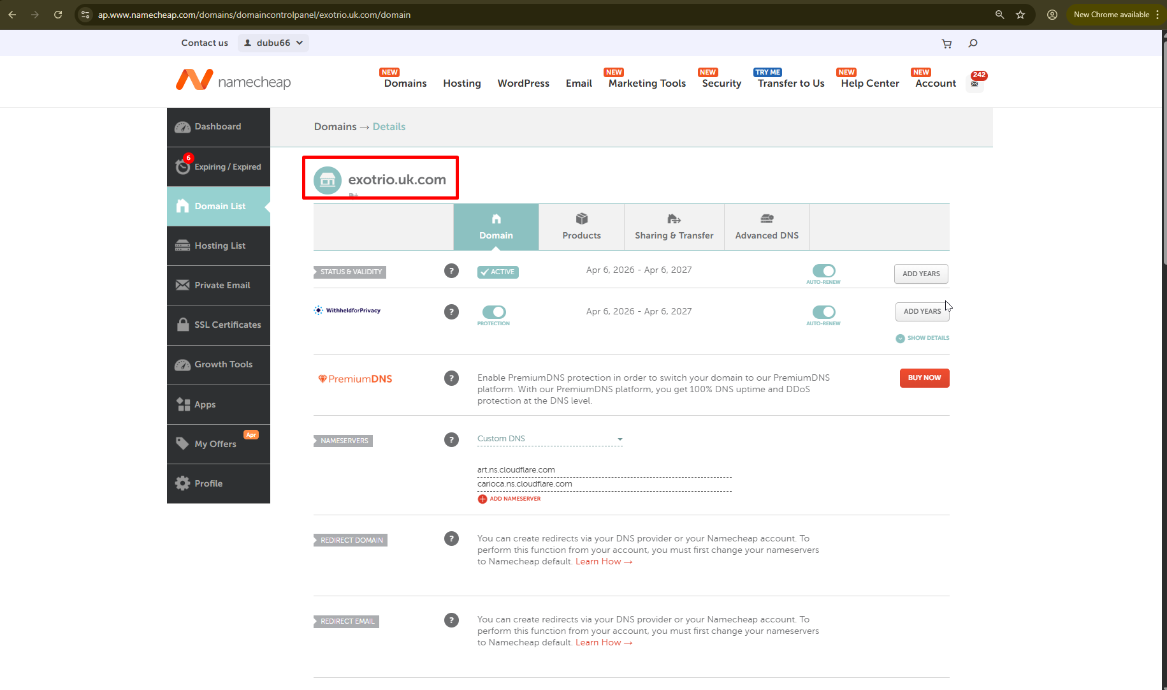The height and width of the screenshot is (690, 1167).
Task: Open the Sharing & Transfer tab
Action: click(674, 227)
